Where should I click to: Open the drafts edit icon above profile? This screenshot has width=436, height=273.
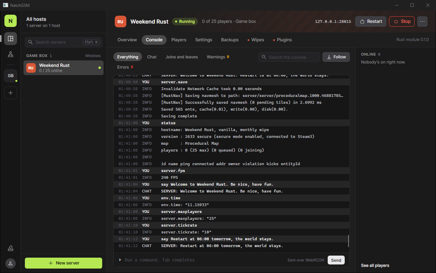click(x=11, y=248)
